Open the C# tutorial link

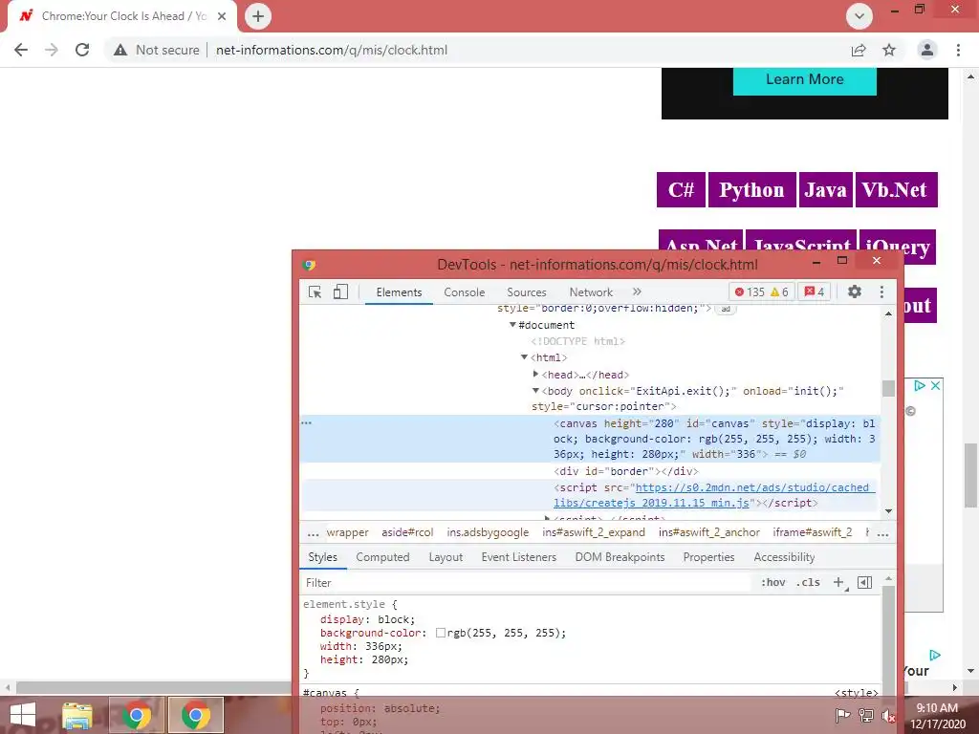[x=681, y=190]
